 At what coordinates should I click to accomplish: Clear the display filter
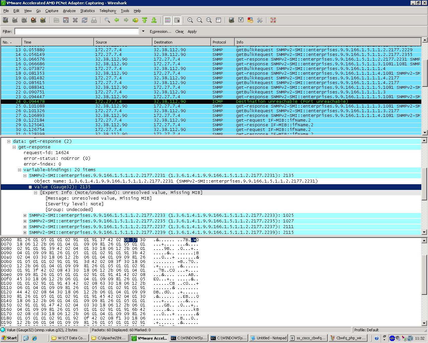pos(180,31)
